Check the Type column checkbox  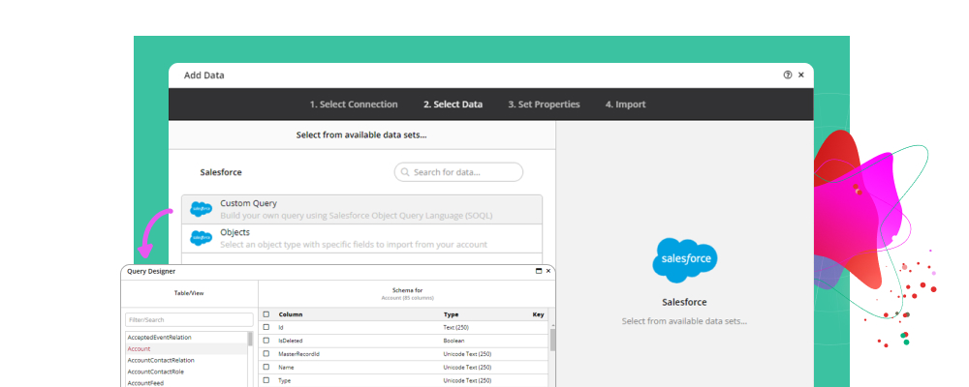coord(266,380)
